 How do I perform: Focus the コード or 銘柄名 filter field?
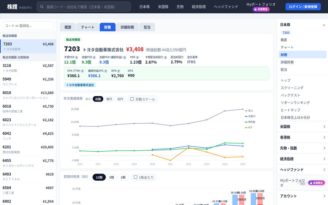[x=28, y=26]
